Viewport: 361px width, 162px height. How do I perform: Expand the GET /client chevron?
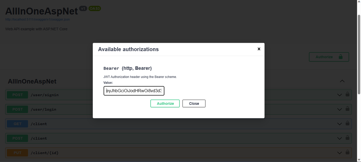(x=340, y=124)
